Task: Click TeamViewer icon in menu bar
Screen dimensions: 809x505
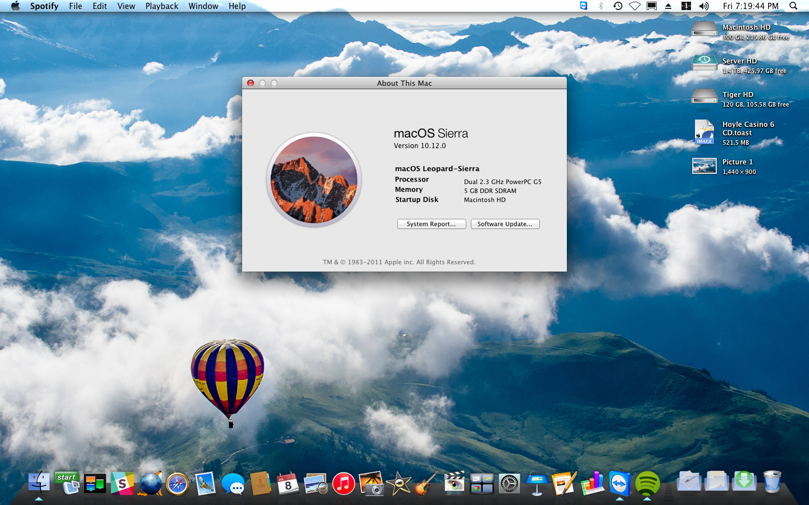Action: tap(583, 6)
